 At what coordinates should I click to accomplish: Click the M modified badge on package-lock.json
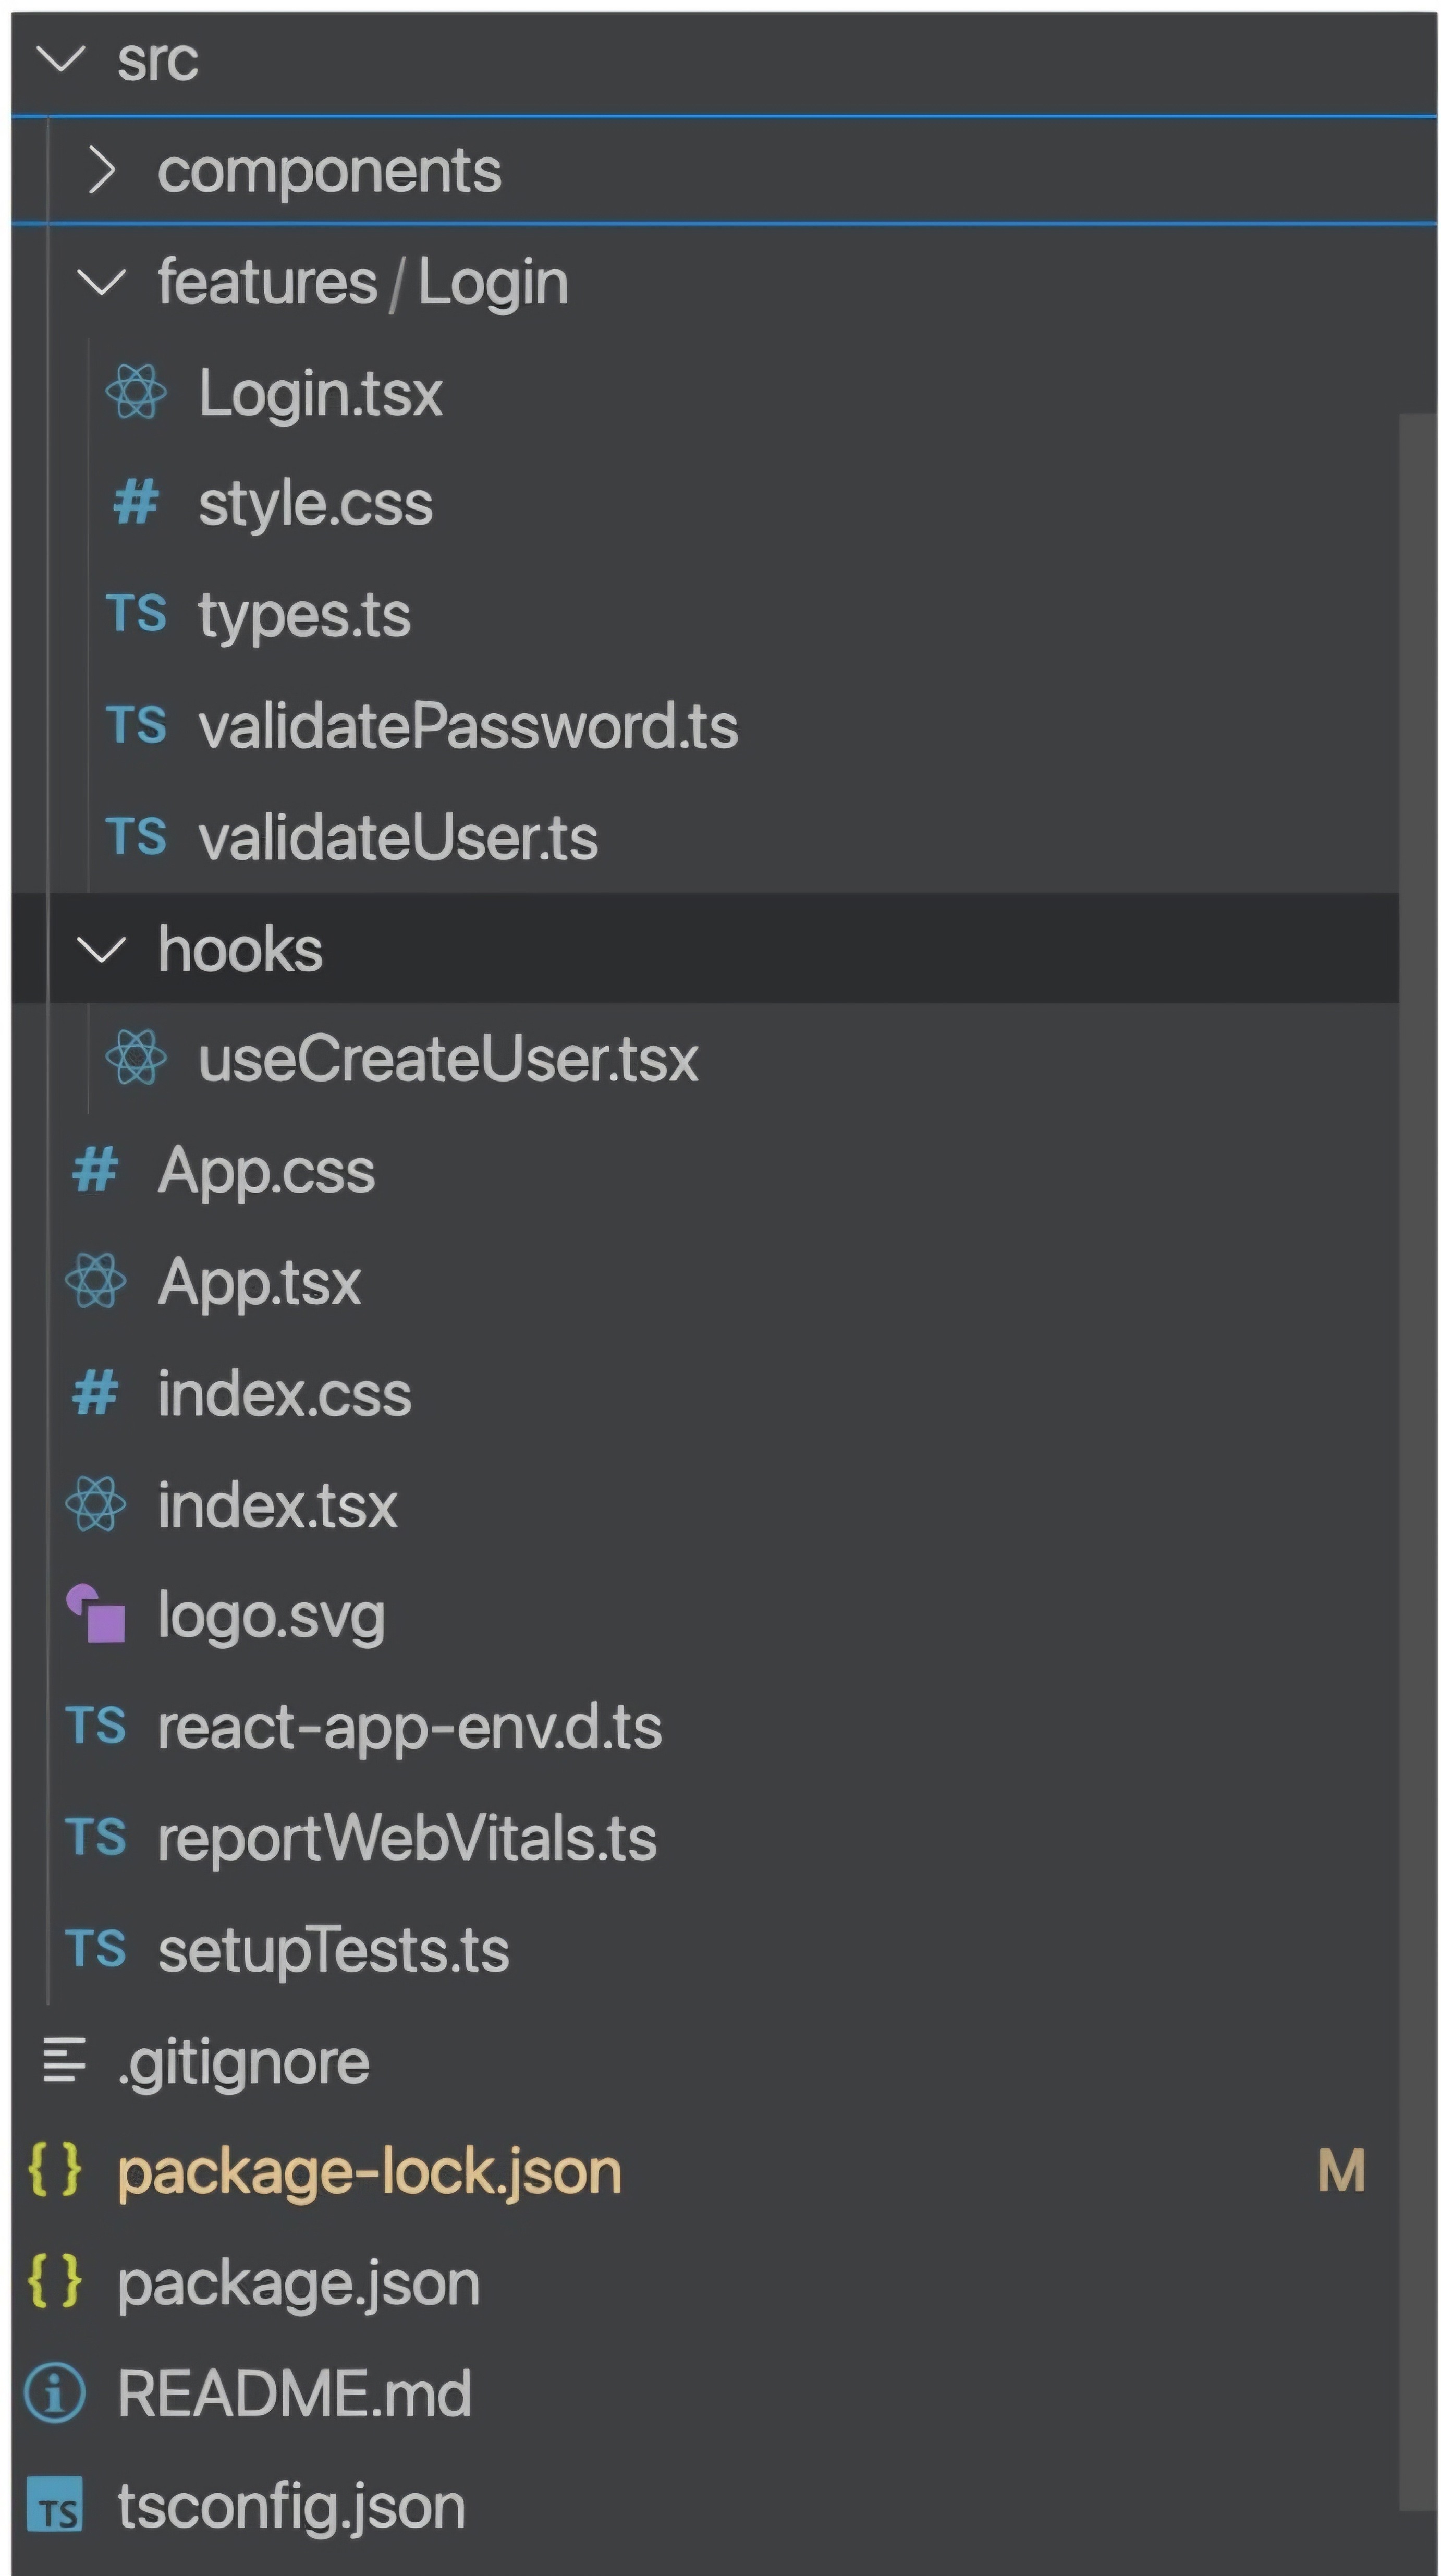click(1341, 2171)
